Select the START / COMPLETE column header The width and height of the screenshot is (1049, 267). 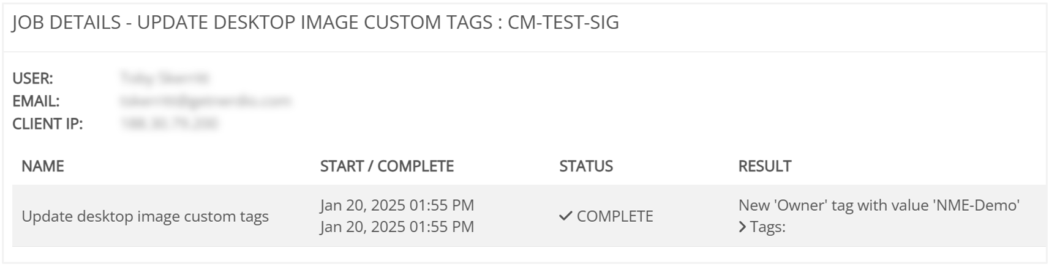386,166
